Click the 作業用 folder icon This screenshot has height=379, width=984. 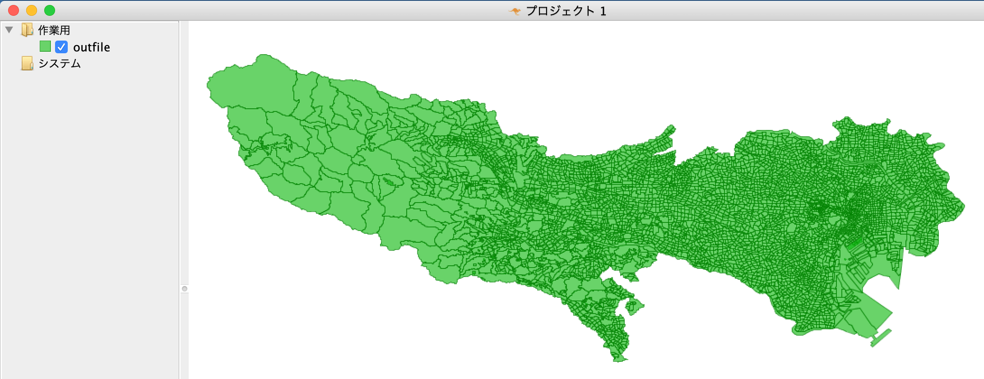coord(27,30)
